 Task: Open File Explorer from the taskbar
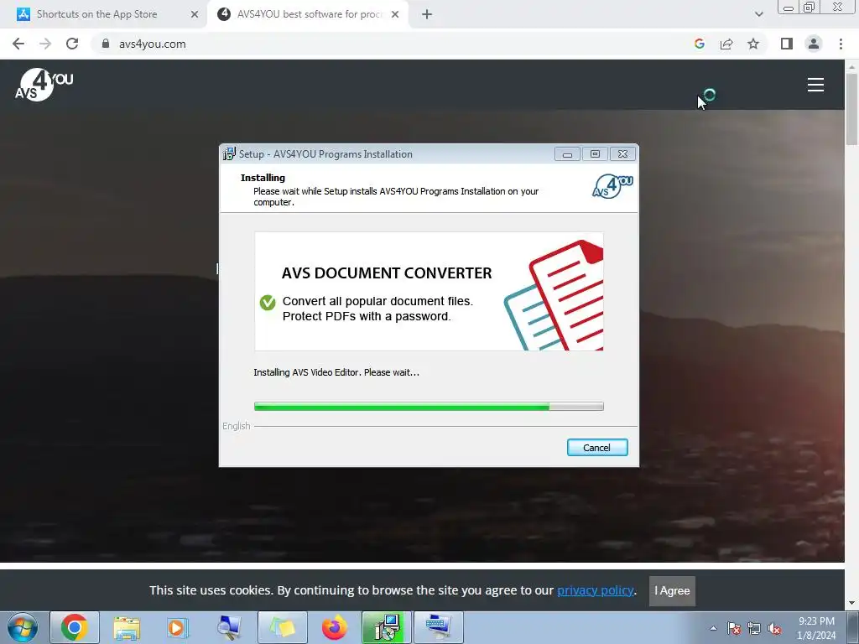tap(128, 627)
